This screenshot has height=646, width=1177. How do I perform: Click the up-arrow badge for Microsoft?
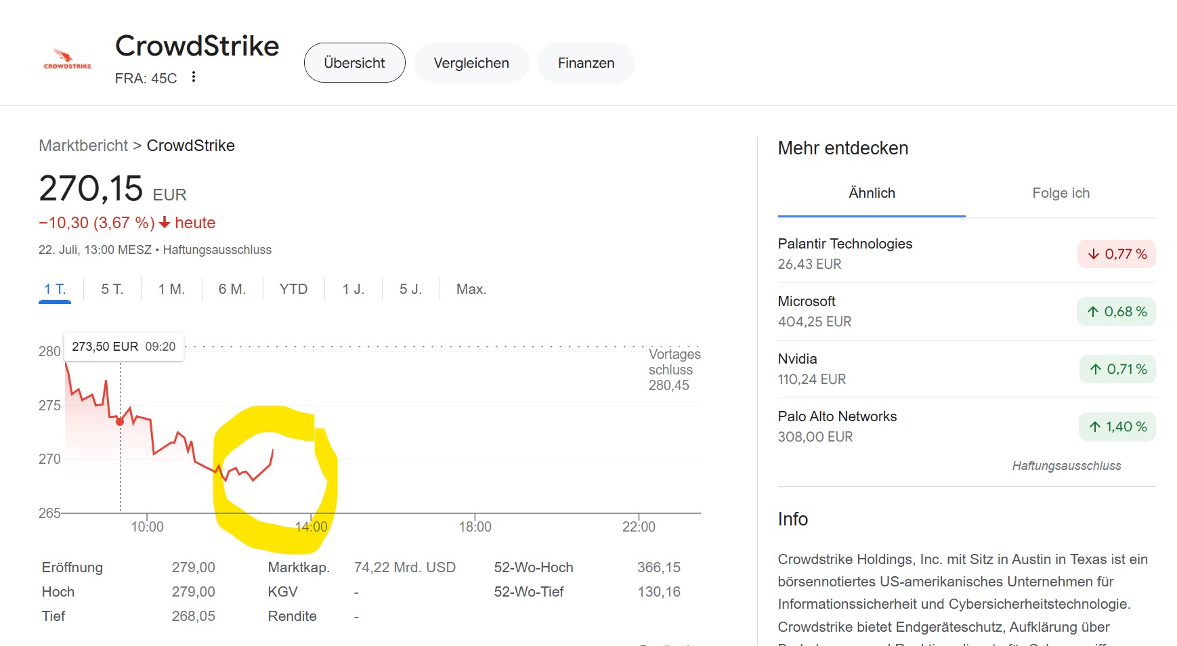(1116, 311)
